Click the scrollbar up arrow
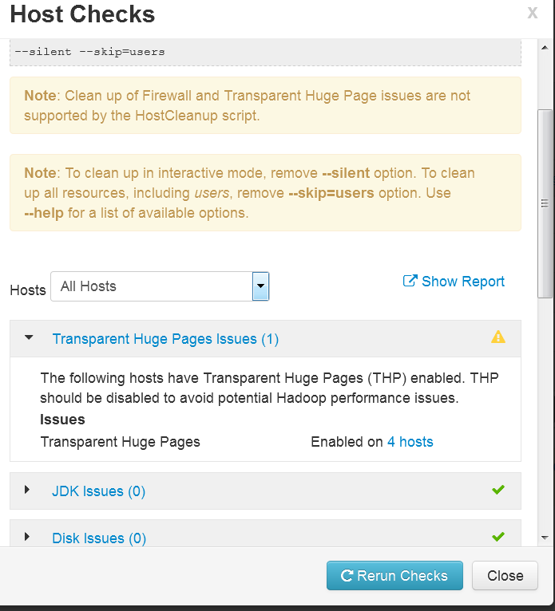Viewport: 555px width, 611px height. 545,48
